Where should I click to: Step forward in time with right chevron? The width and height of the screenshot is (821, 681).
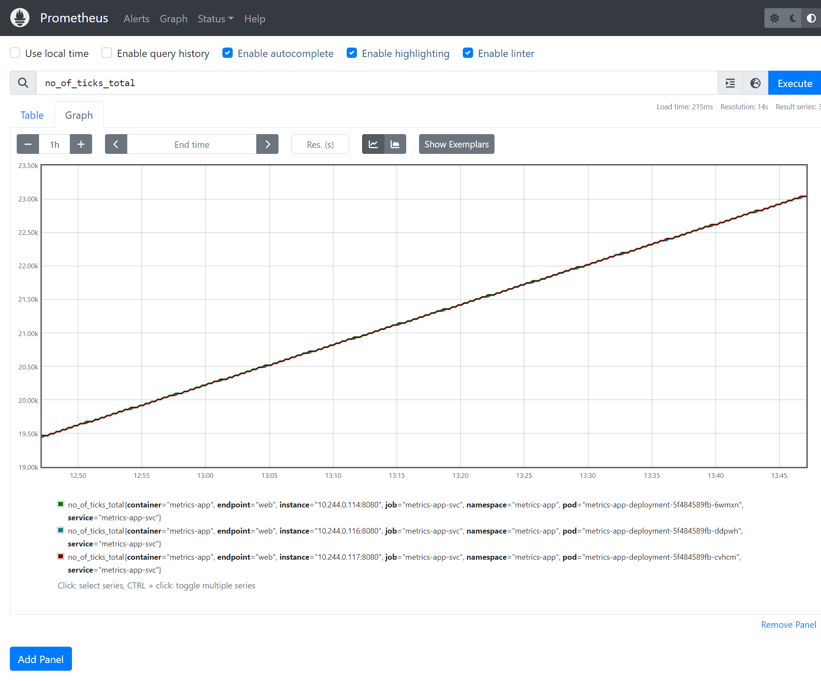[x=267, y=144]
